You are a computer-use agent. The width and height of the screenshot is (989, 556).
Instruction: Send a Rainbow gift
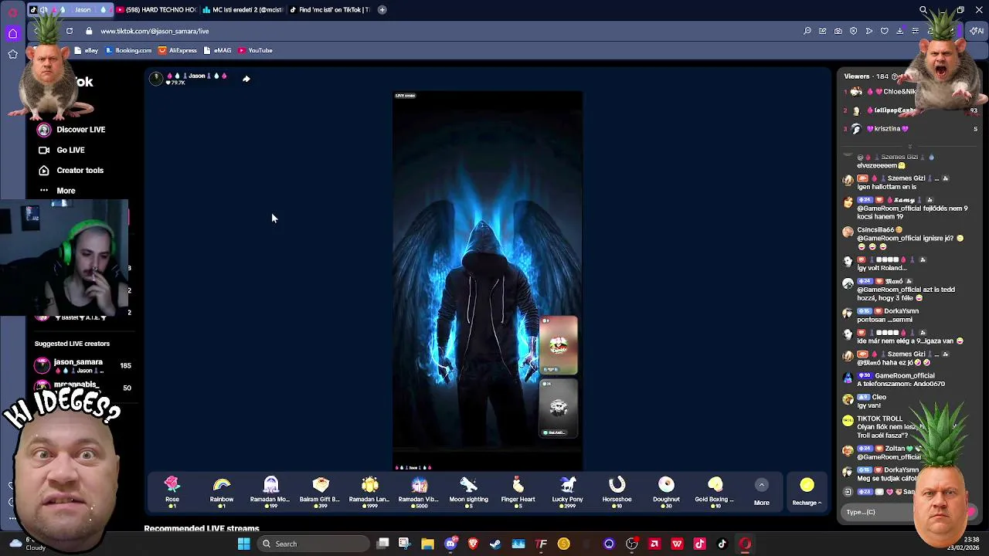click(x=222, y=490)
